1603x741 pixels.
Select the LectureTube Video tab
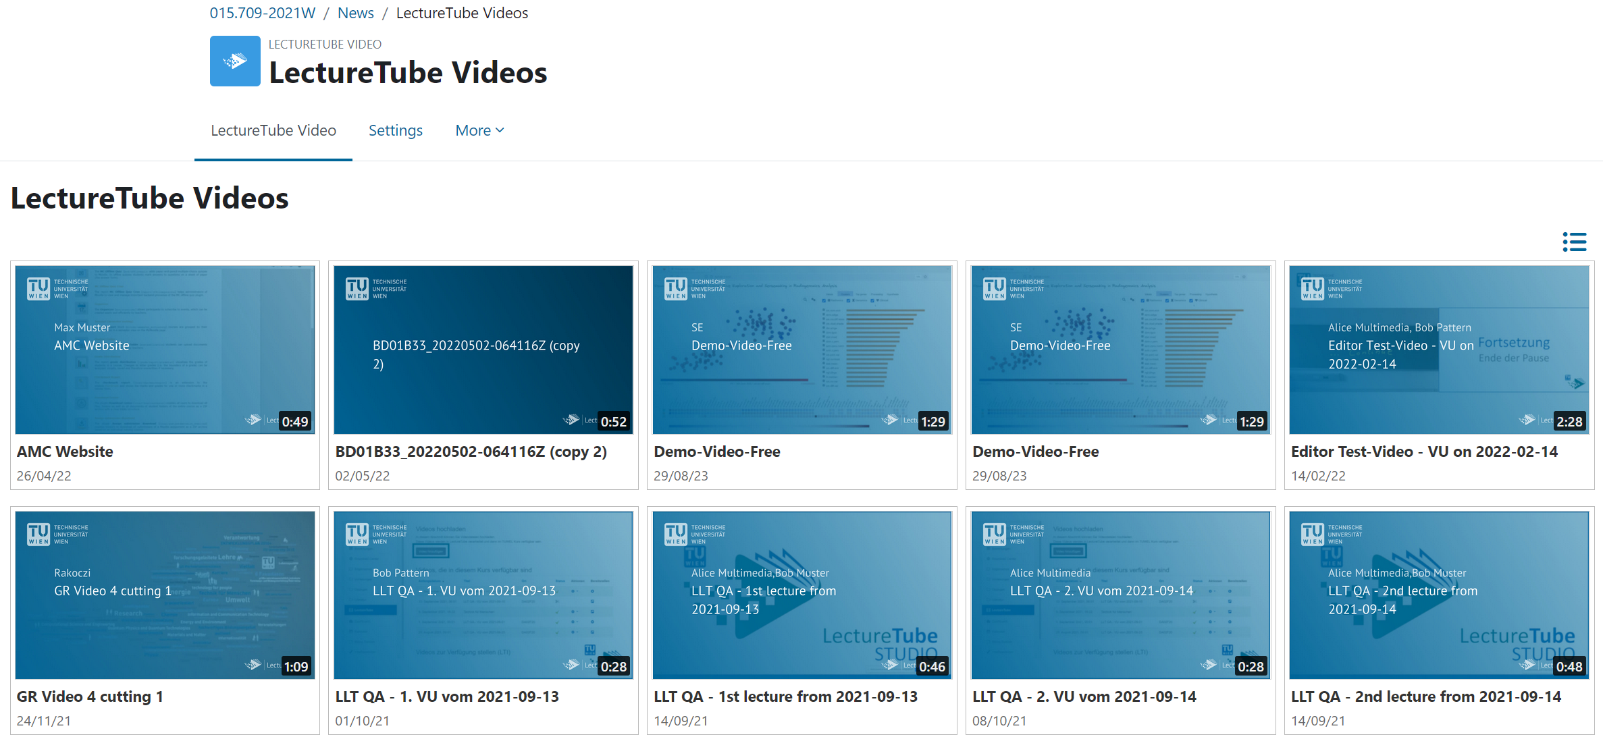coord(273,130)
